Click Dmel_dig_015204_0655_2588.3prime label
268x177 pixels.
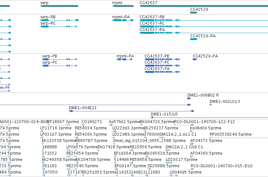(150, 141)
